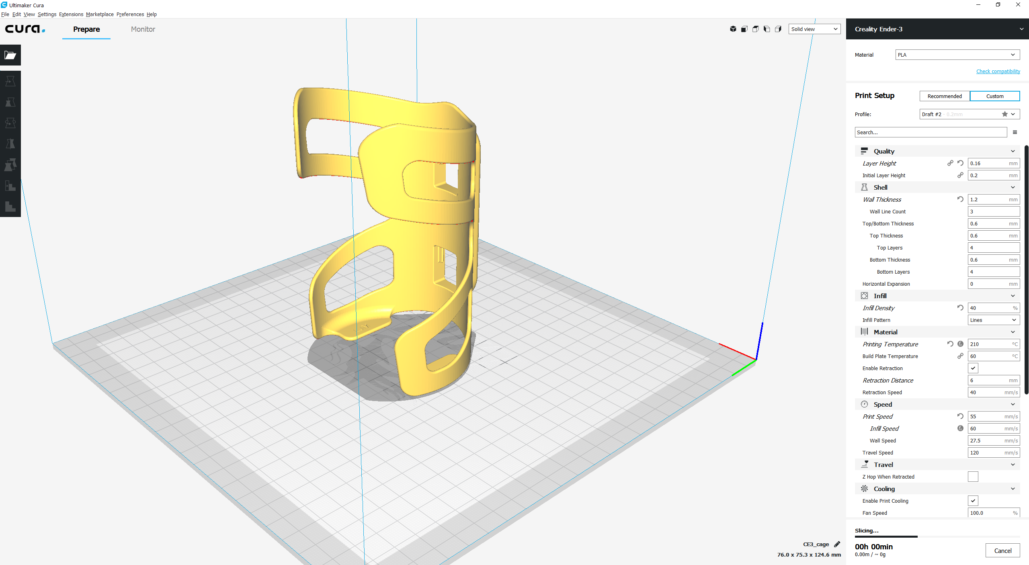Open the Solid view dropdown
The height and width of the screenshot is (565, 1029).
[814, 29]
